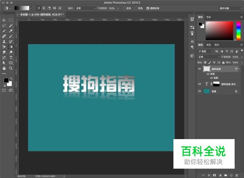Open the layer filter type dropdown
Screen dimensions: 244x178
tap(205, 51)
